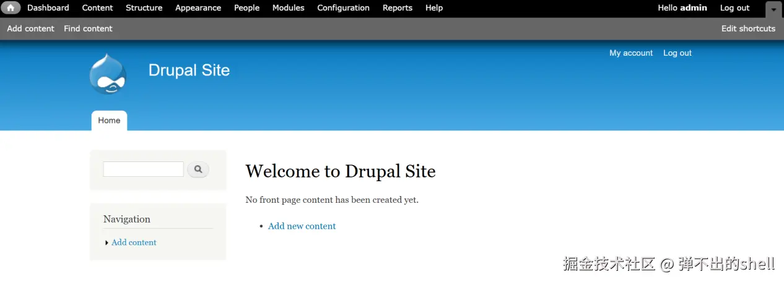Click the Find content shortcut
Viewport: 784px width, 282px height.
pos(88,28)
